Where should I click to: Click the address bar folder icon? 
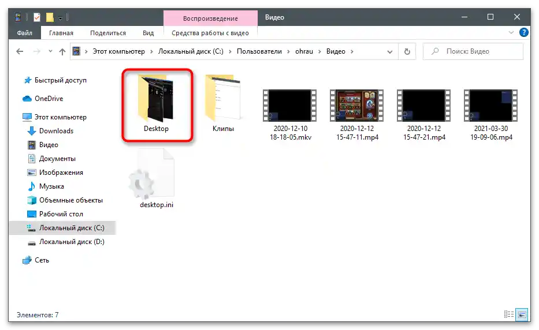(x=76, y=51)
